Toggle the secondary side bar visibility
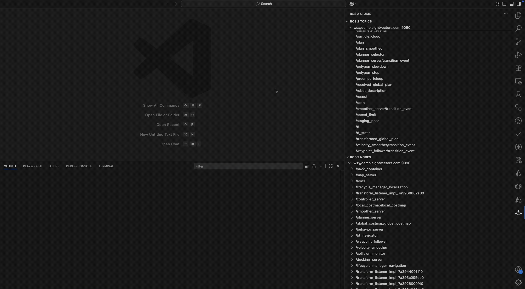 pyautogui.click(x=518, y=4)
